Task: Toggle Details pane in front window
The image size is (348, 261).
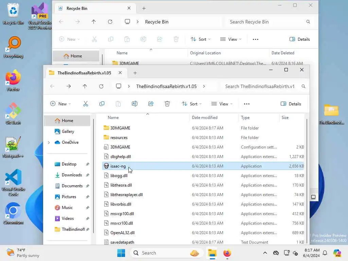Action: (291, 104)
